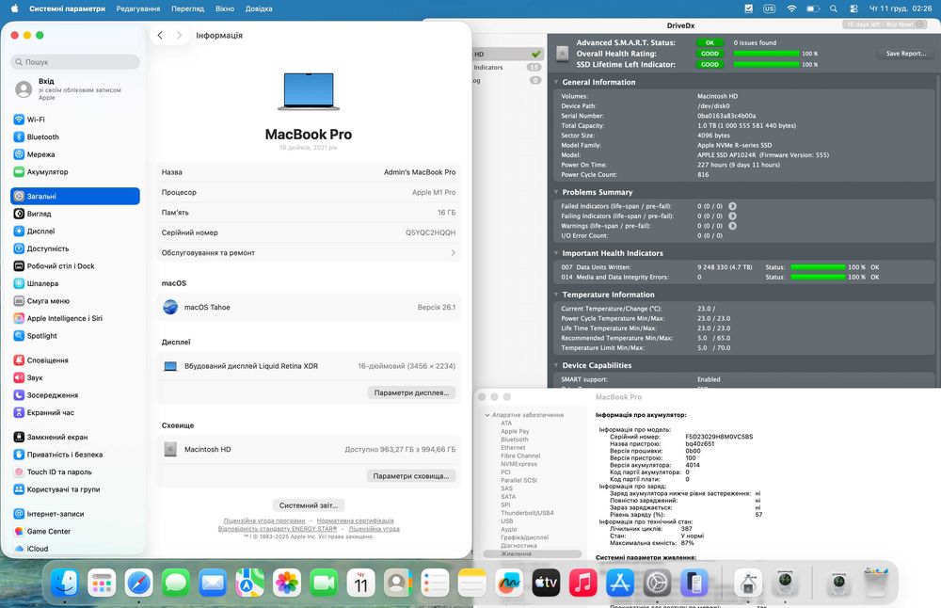Viewport: 941px width, 608px height.
Task: Expand Failing Indicators details arrow
Action: [732, 216]
